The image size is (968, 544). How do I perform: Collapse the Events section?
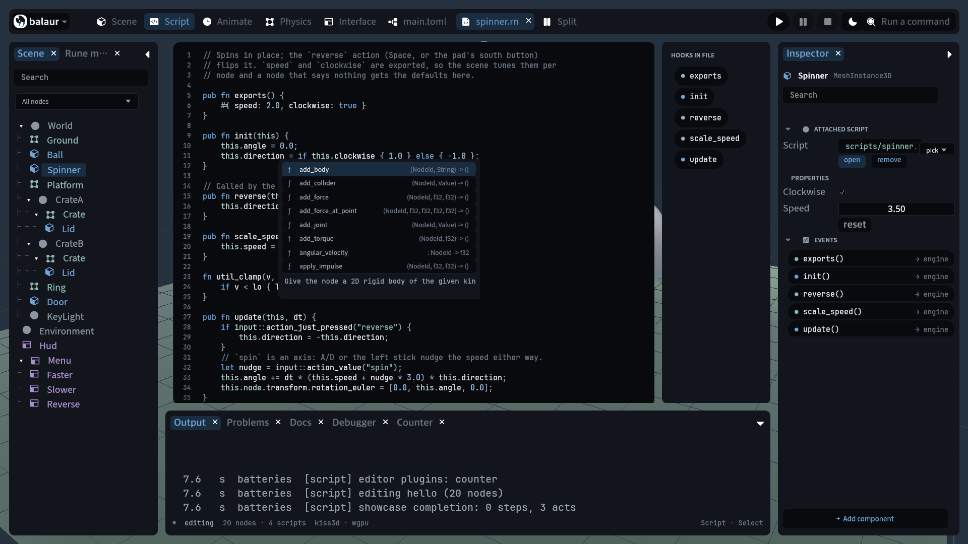pos(788,240)
